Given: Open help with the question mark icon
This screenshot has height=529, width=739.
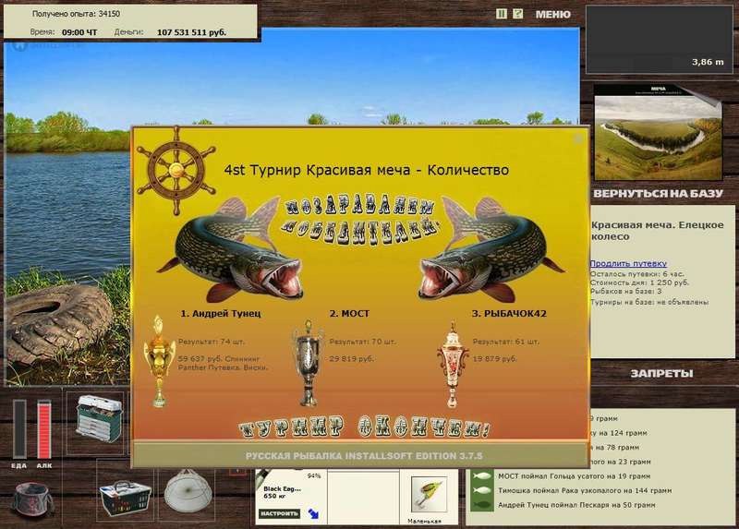Looking at the screenshot, I should click(517, 14).
